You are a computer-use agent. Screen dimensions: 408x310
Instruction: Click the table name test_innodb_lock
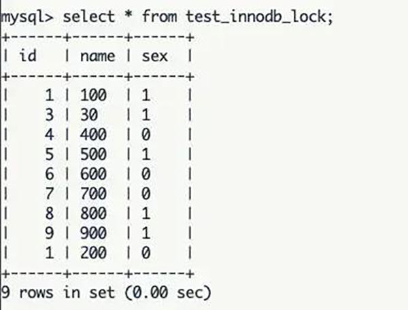click(257, 16)
